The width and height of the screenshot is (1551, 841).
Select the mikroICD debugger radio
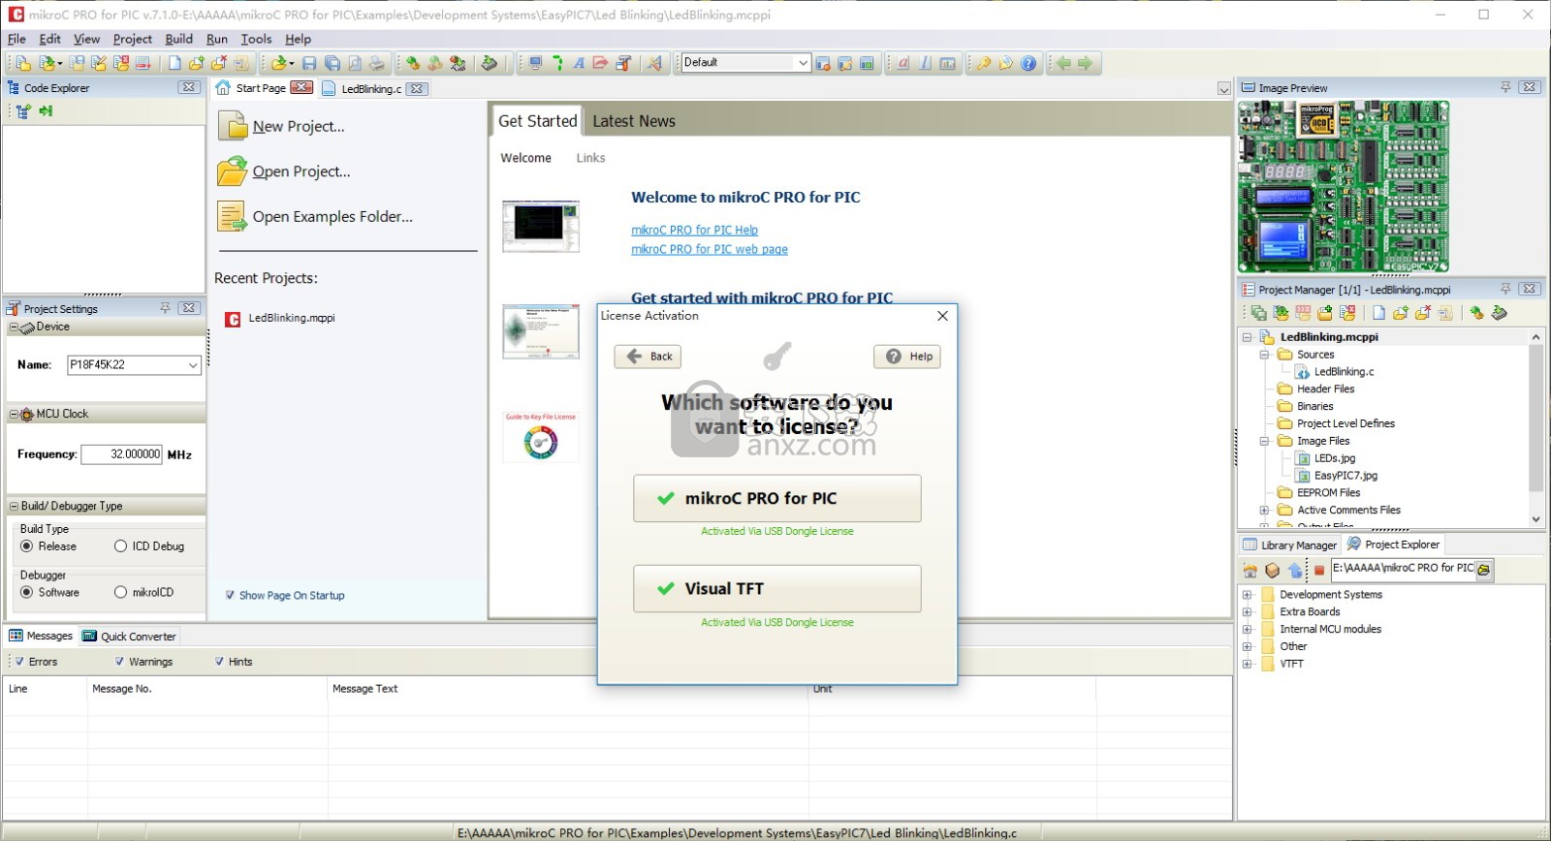click(x=120, y=592)
